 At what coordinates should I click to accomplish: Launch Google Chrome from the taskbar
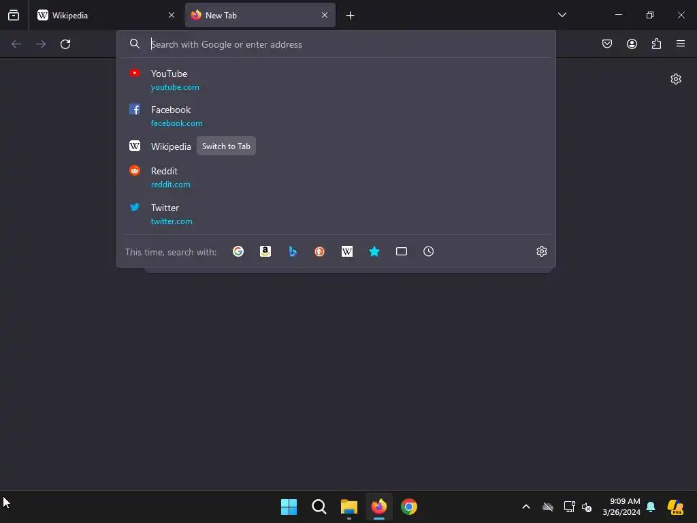(x=409, y=507)
